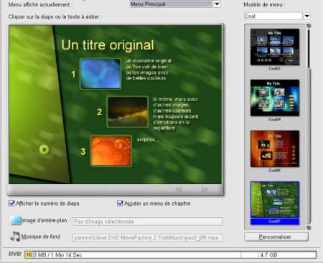Choose the orange menu template thumbnail
Image resolution: width=323 pixels, height=263 pixels.
pyautogui.click(x=275, y=148)
